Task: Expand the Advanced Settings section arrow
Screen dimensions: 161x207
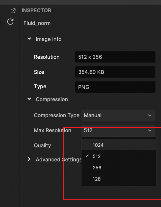Action: click(29, 159)
